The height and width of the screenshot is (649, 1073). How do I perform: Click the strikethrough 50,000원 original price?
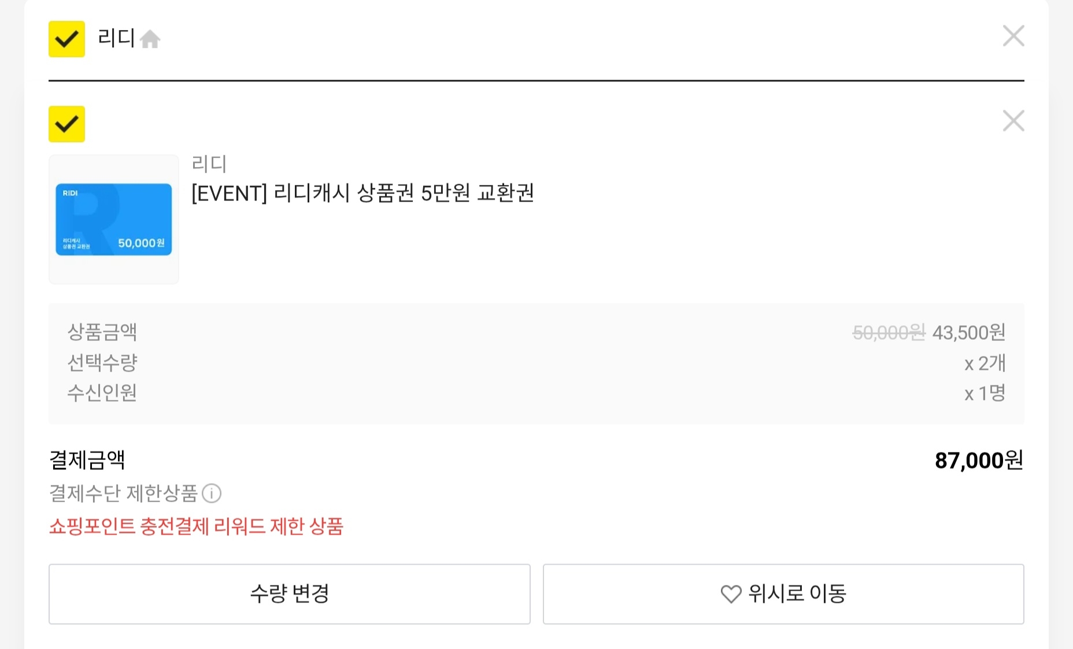[889, 332]
